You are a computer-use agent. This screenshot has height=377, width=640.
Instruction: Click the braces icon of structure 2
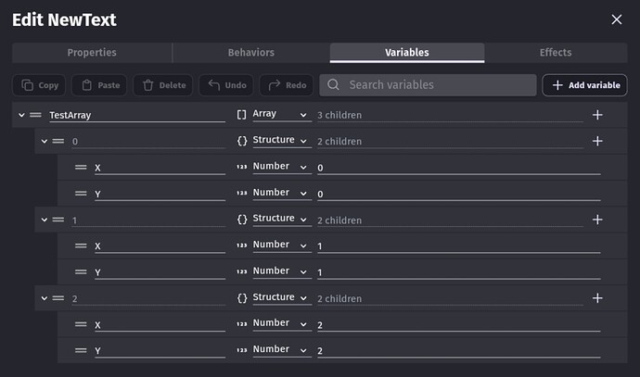[242, 298]
